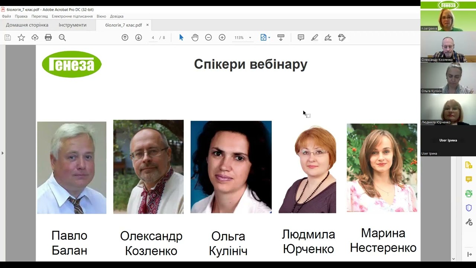The width and height of the screenshot is (476, 268).
Task: Click the n.sergeeva video thumbnail
Action: coord(448,16)
